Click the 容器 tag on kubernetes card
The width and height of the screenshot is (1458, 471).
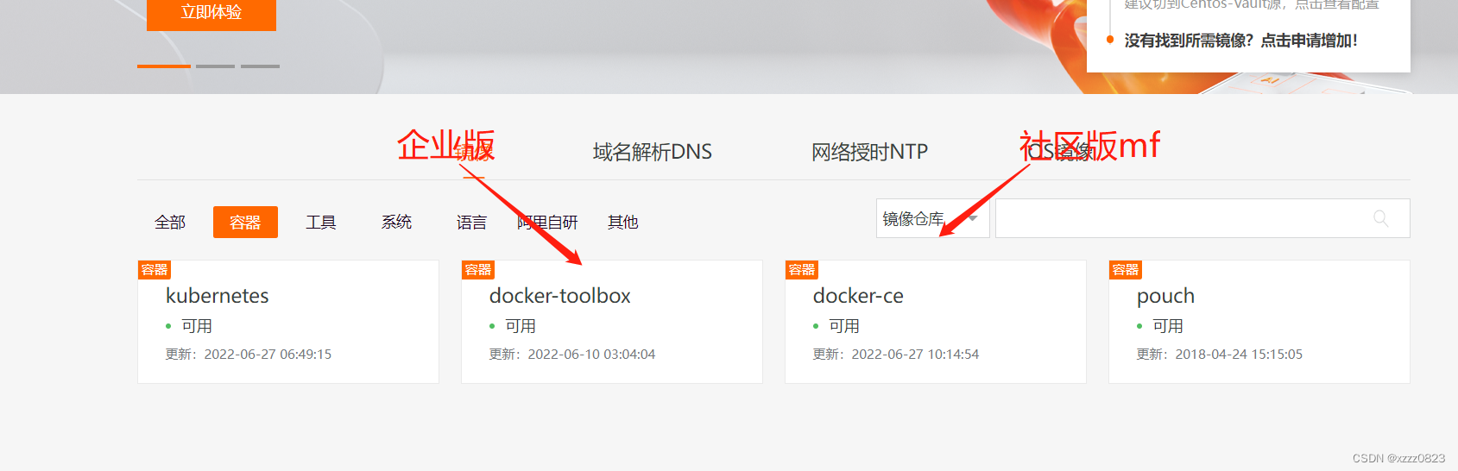tap(155, 270)
